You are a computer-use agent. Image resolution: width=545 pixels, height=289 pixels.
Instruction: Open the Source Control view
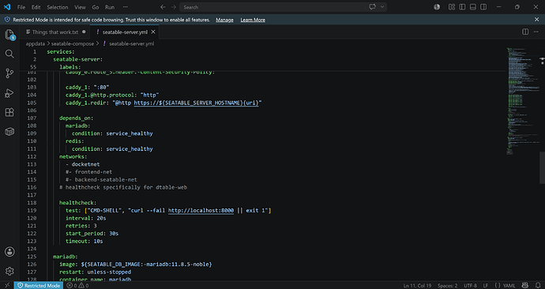(x=9, y=73)
